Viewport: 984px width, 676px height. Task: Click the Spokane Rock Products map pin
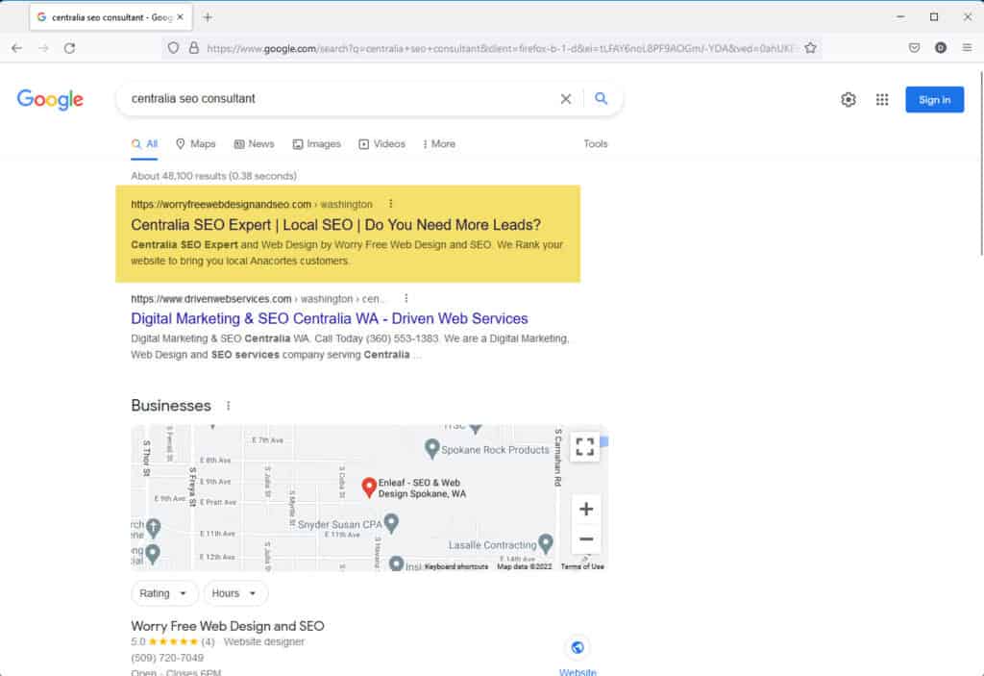(431, 448)
